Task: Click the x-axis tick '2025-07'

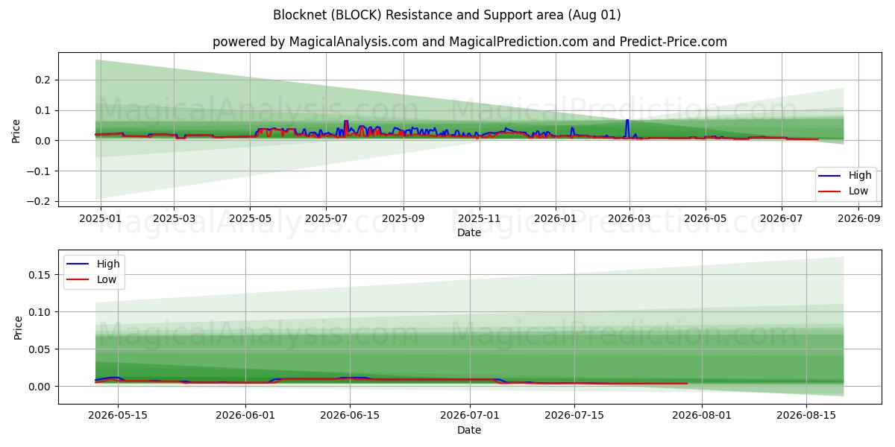Action: [326, 219]
